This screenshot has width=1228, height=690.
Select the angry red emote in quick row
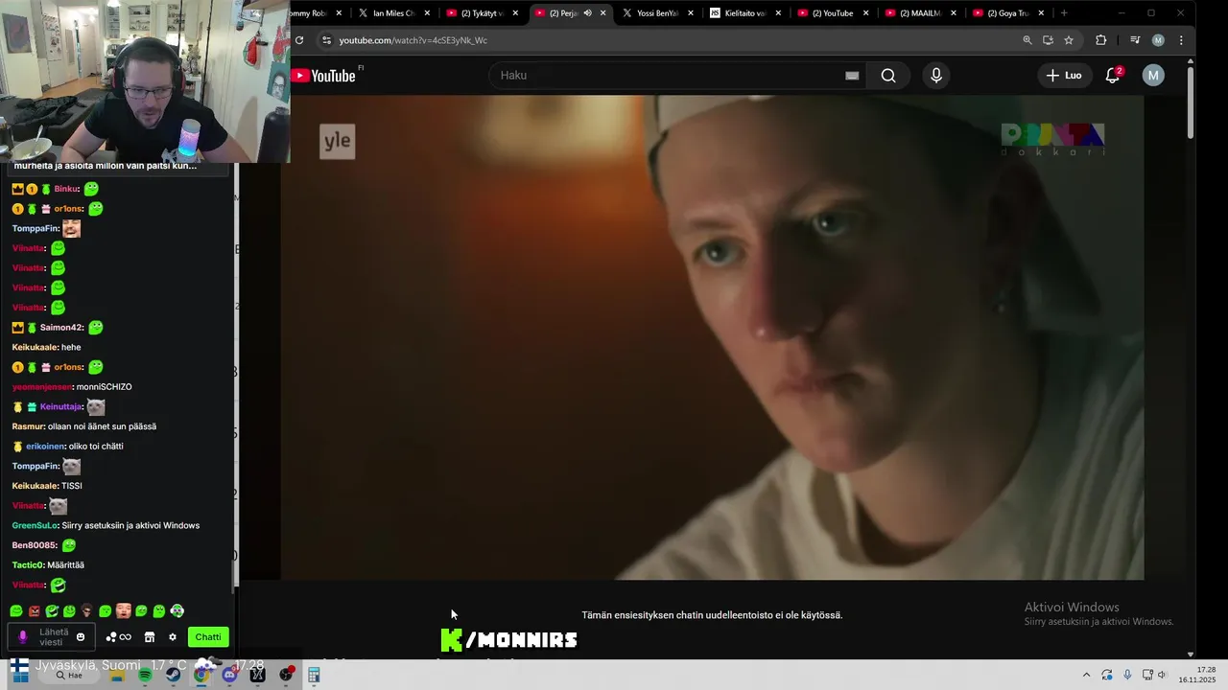35,610
